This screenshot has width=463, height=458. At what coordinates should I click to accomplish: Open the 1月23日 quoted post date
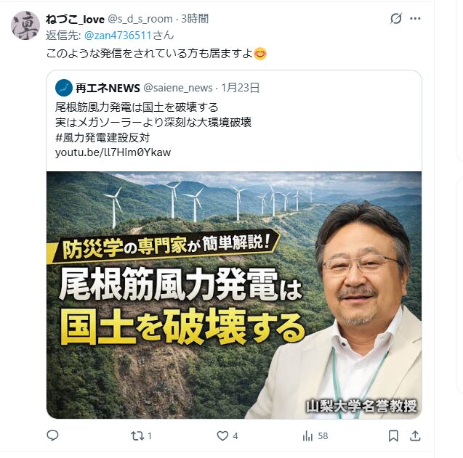click(x=241, y=88)
